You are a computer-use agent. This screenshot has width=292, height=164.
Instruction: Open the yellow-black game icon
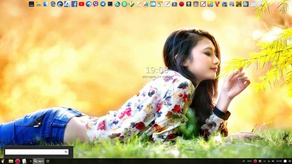[239, 4]
